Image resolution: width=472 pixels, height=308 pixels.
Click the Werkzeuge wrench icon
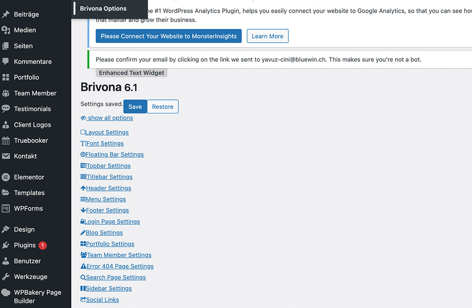click(x=6, y=277)
